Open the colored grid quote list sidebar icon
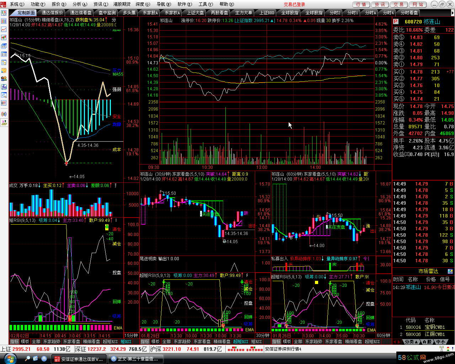 coord(4,21)
